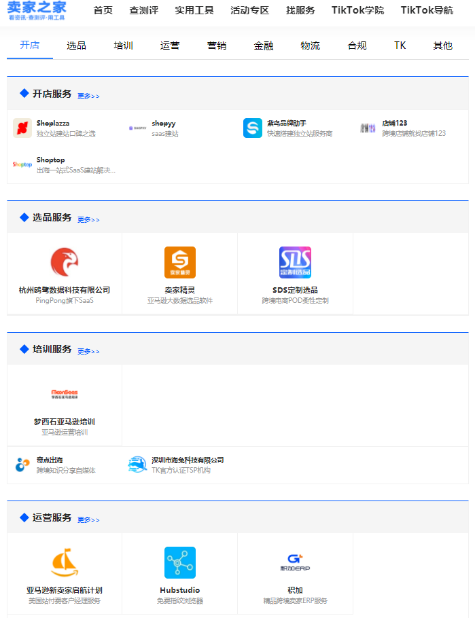Click 深圳市海兔科技有限公司 name text
The width and height of the screenshot is (475, 618).
[188, 460]
